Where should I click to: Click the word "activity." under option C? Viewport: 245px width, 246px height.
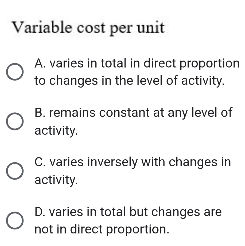[x=56, y=180]
